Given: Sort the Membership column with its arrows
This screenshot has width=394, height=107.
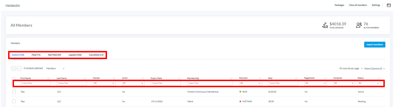Looking at the screenshot, I should coord(231,78).
